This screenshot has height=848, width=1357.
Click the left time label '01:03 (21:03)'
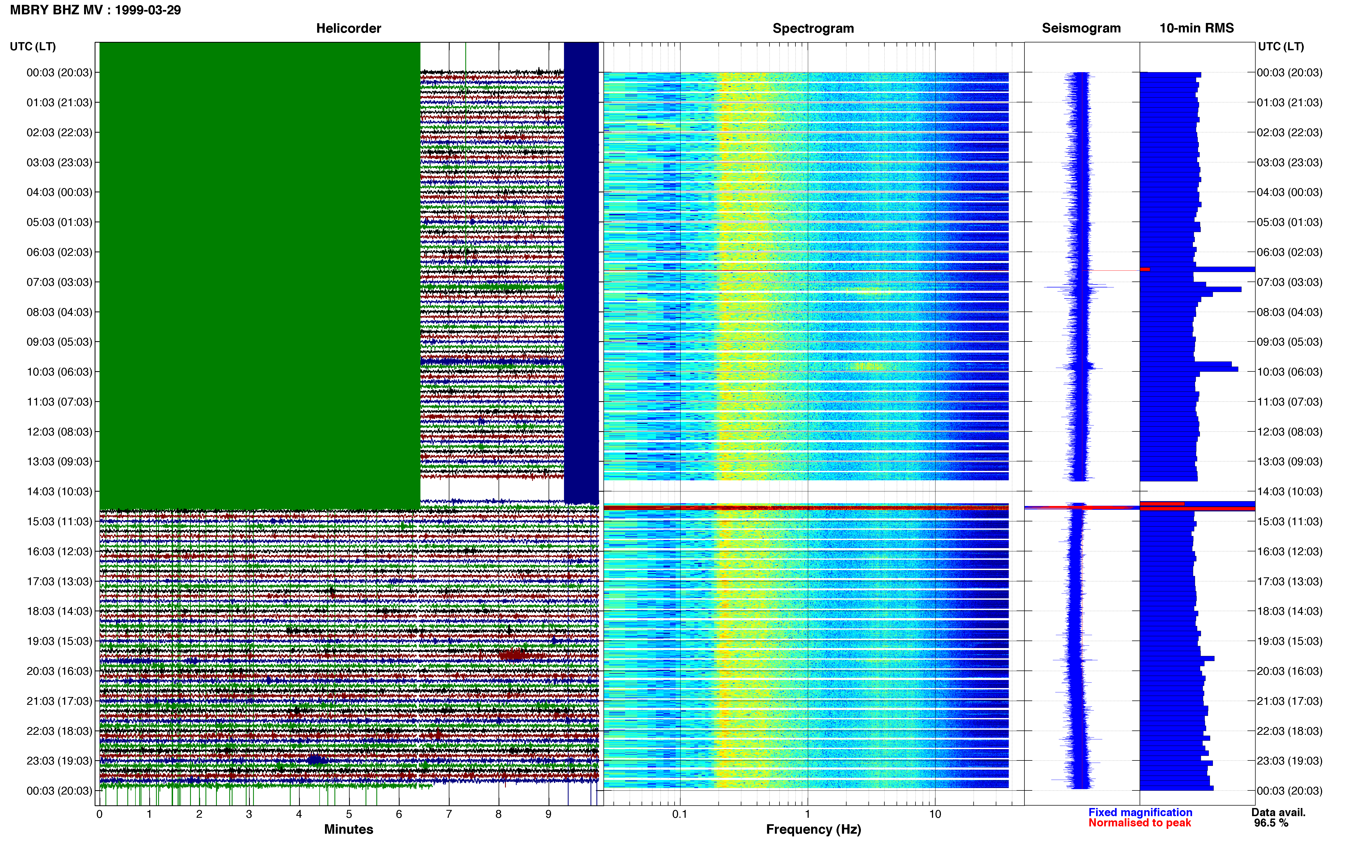click(x=59, y=103)
